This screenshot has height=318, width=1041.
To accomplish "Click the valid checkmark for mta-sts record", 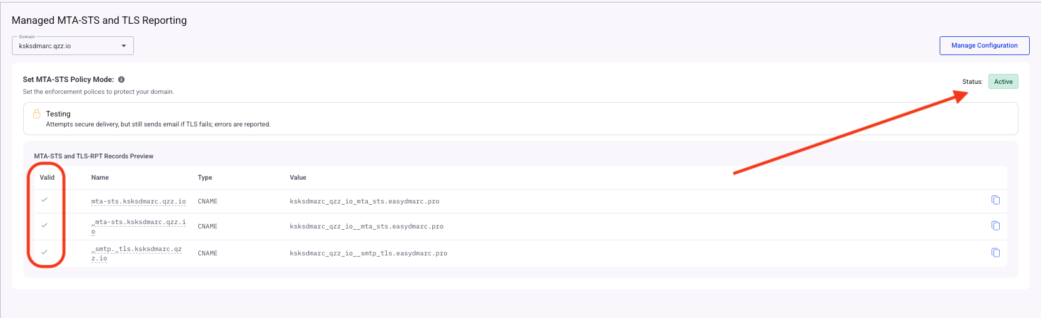I will 44,200.
